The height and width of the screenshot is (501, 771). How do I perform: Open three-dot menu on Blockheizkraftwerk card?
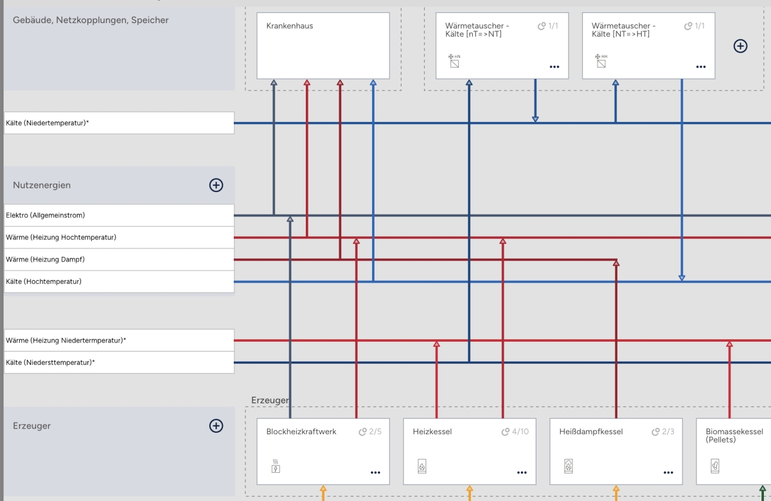click(x=375, y=473)
